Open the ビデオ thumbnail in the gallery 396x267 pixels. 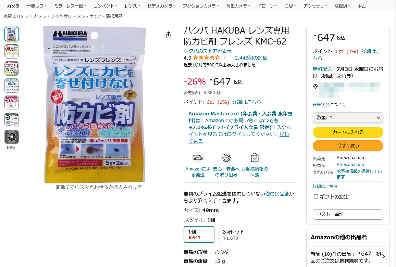12,137
